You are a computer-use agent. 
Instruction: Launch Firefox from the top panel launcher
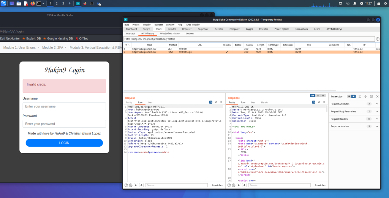(x=33, y=3)
